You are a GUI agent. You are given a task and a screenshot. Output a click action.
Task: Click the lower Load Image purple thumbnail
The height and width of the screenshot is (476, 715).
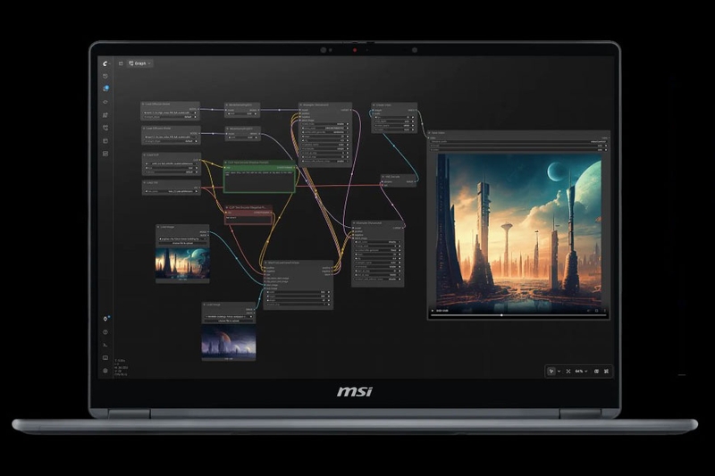pos(229,343)
